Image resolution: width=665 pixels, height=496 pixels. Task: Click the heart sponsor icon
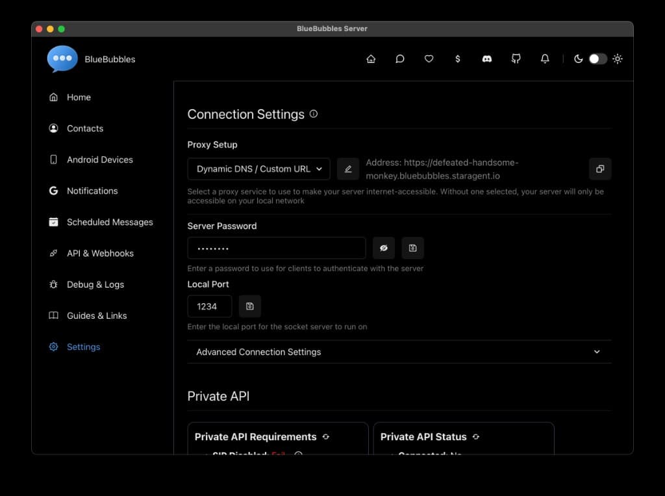click(429, 58)
